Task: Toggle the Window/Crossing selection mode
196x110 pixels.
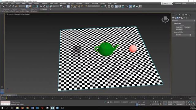Action: click(37, 6)
